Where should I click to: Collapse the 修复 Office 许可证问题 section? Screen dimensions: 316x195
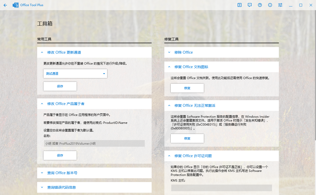point(169,156)
